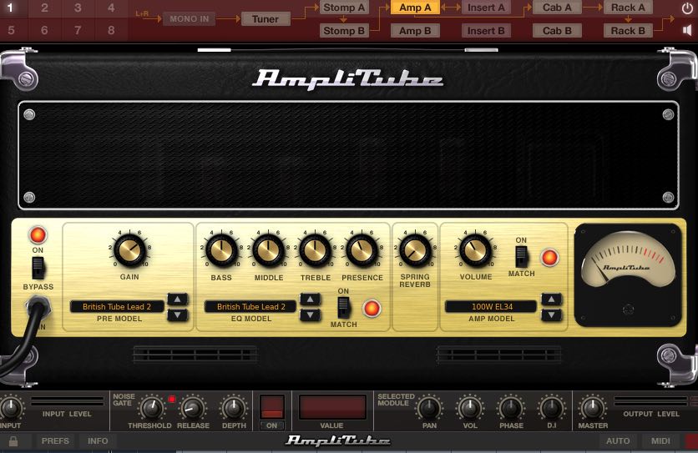Click the red LED beside Volume Match switch

[x=549, y=256]
